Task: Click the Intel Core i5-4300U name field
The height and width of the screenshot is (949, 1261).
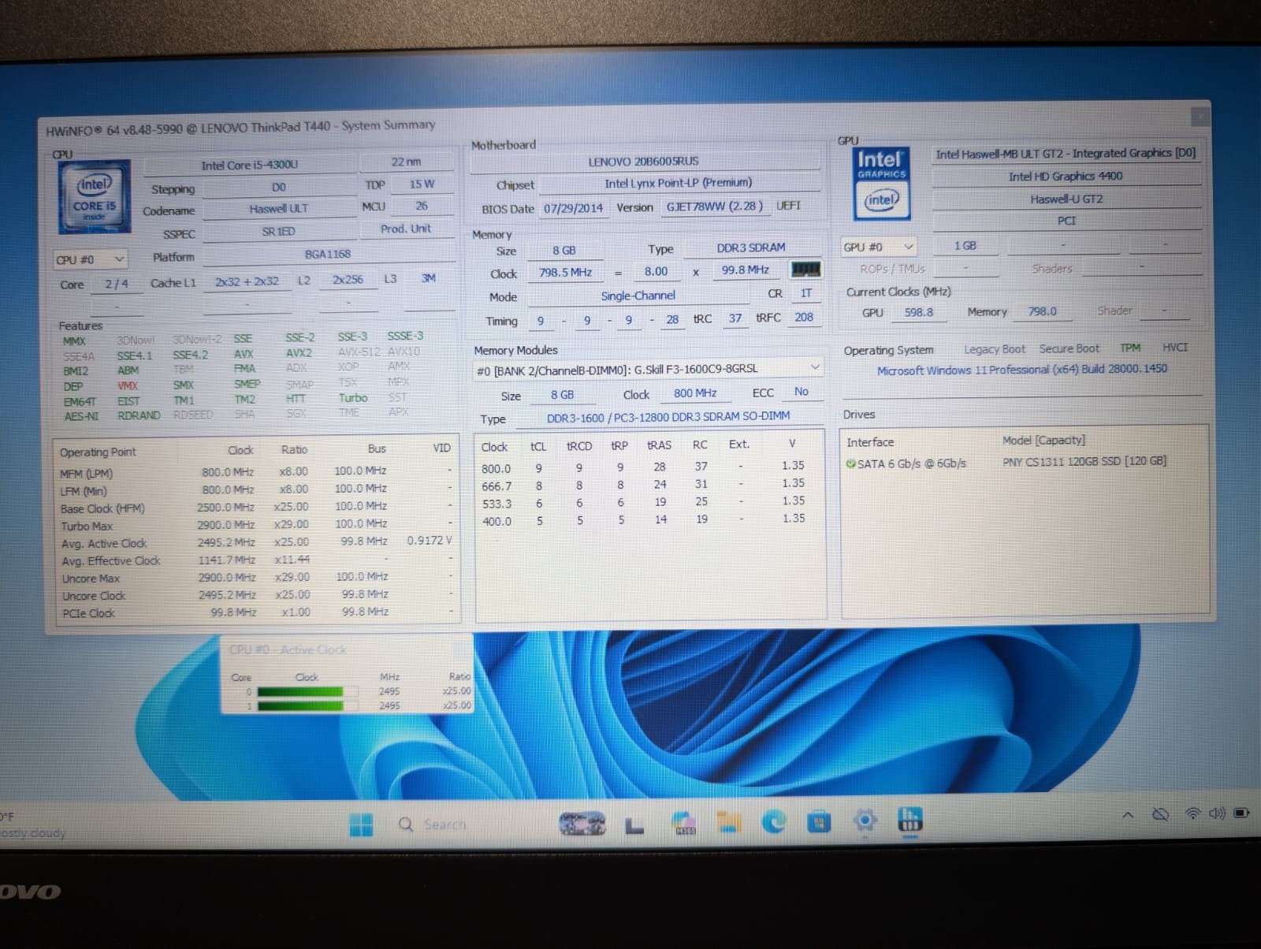Action: 249,165
